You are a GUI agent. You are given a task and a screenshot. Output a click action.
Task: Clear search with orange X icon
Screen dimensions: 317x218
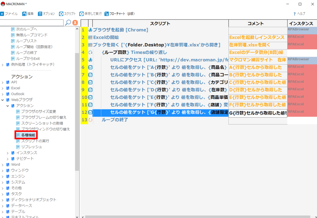coord(75,23)
